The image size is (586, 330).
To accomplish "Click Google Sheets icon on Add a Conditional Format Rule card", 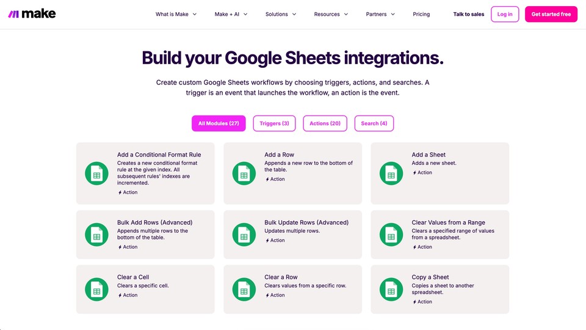I will click(97, 173).
